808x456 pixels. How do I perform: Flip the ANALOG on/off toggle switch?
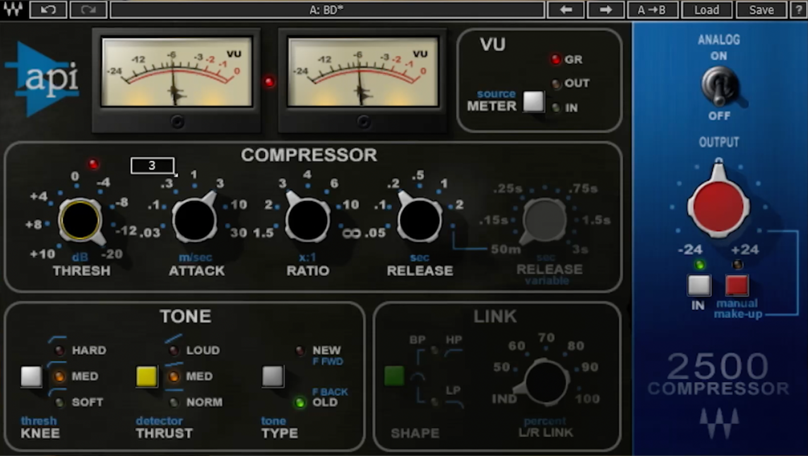[x=719, y=86]
